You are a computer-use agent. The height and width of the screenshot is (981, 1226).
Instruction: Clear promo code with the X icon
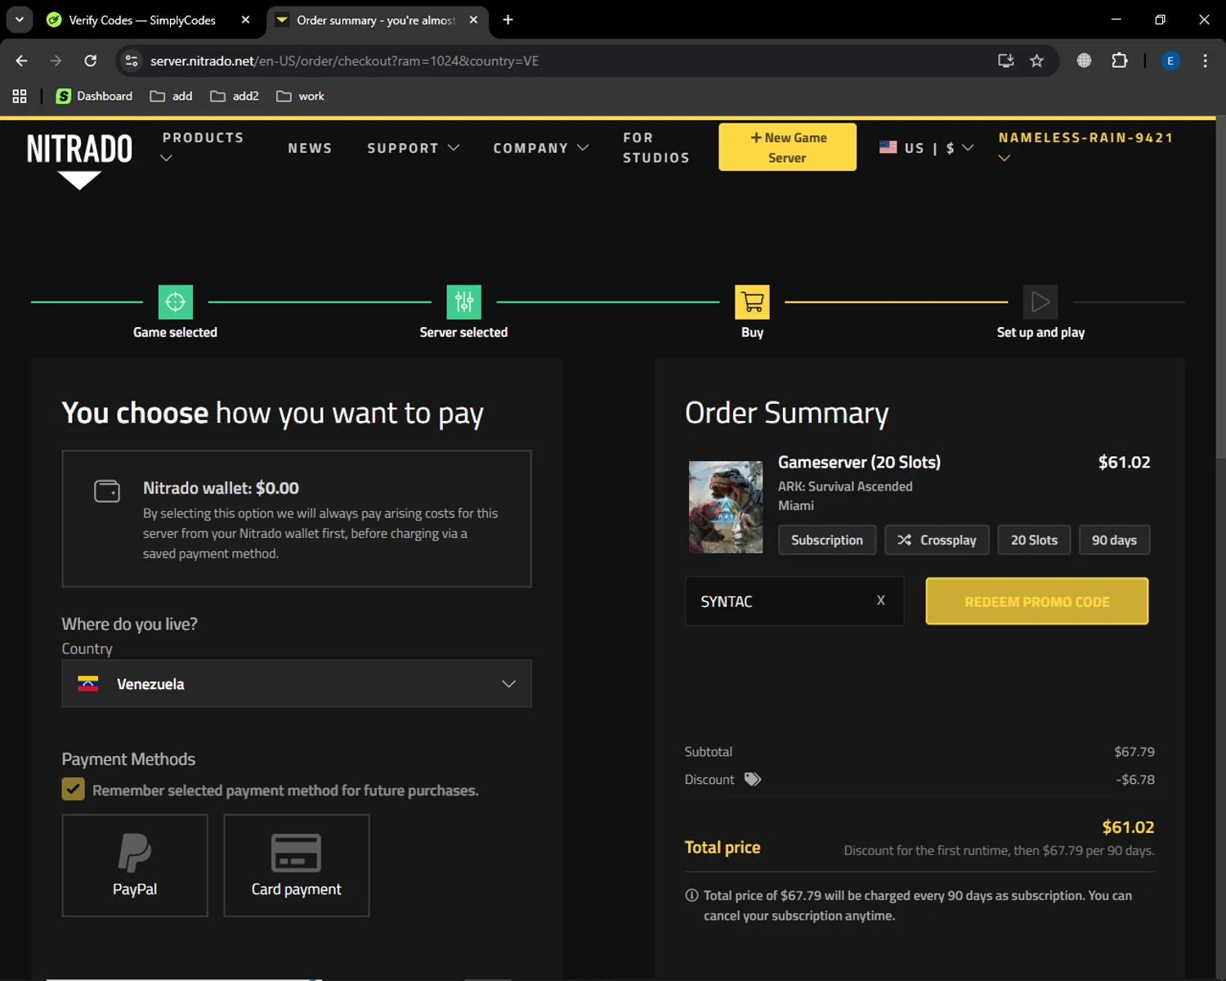coord(880,601)
